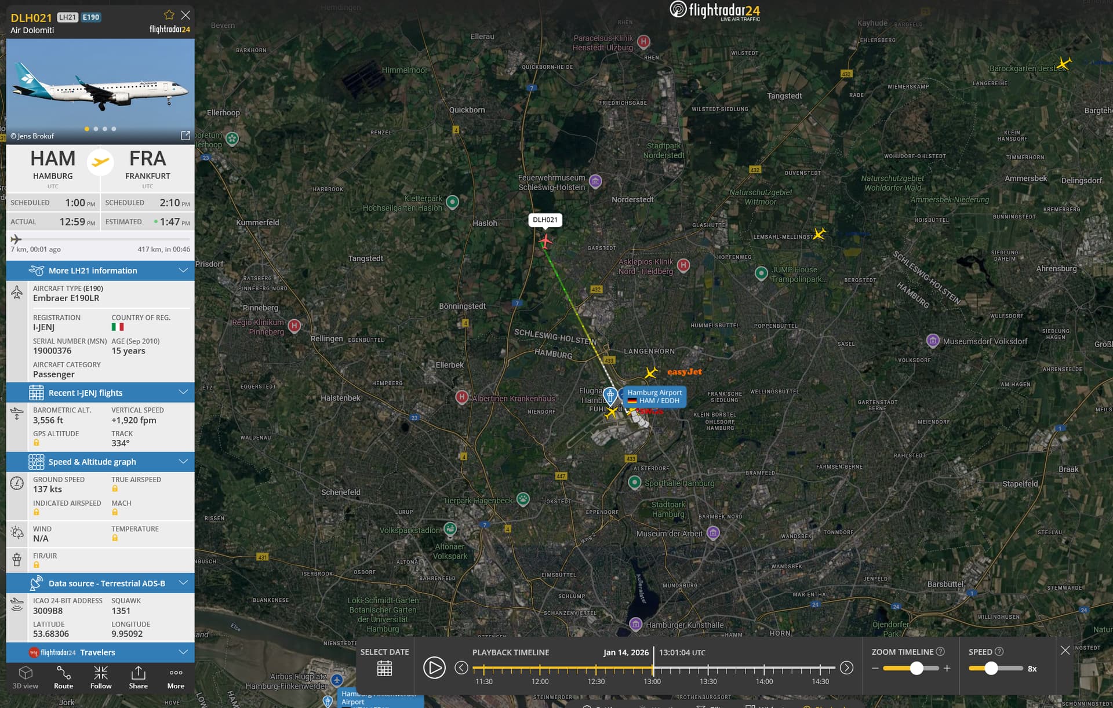1113x708 pixels.
Task: Adjust the playback speed slider
Action: (x=991, y=668)
